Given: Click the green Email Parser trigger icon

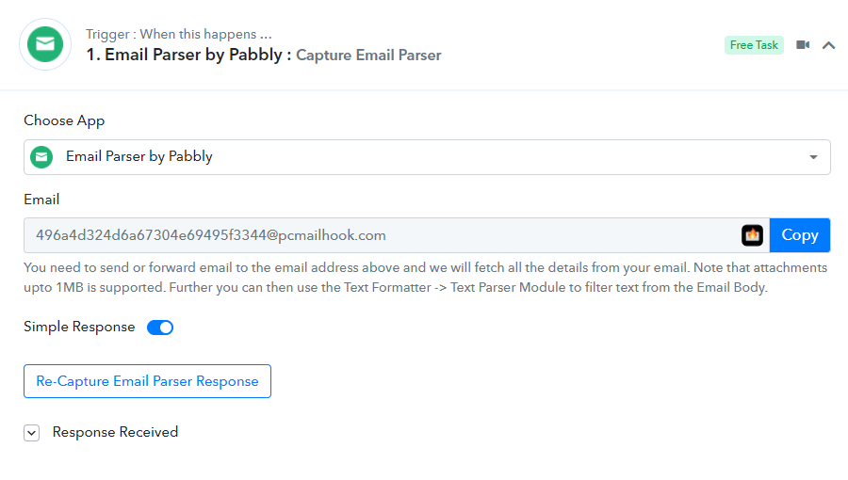Looking at the screenshot, I should pos(45,44).
